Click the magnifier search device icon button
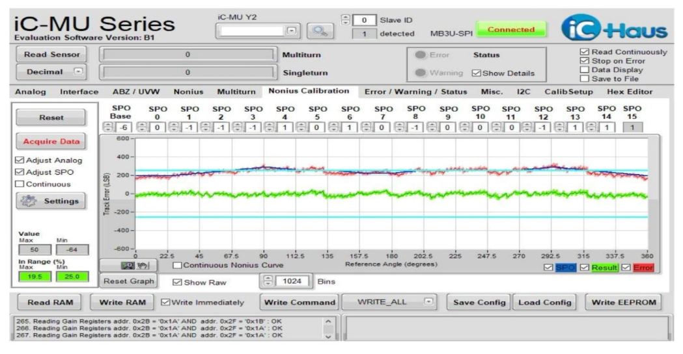The height and width of the screenshot is (354, 683). 320,31
